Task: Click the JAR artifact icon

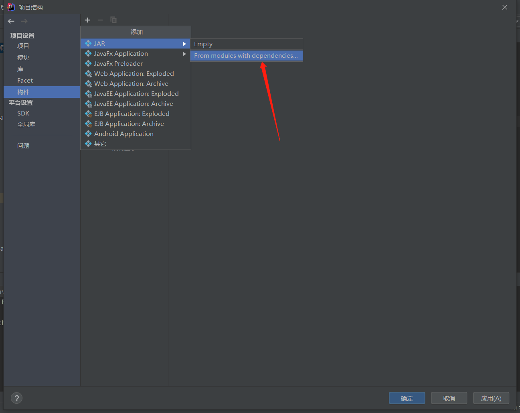Action: 88,43
